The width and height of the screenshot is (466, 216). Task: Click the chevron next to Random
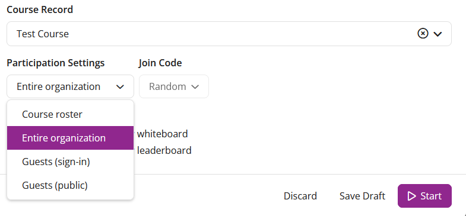[195, 87]
